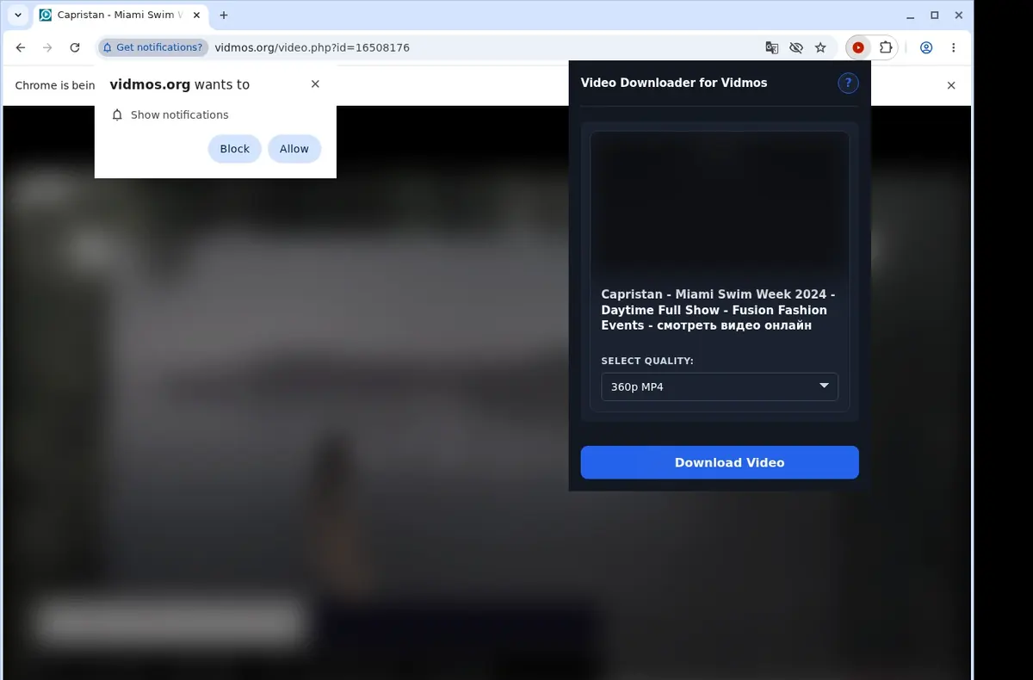The width and height of the screenshot is (1033, 680).
Task: Click the vidmos.org address bar URL
Action: coord(312,47)
